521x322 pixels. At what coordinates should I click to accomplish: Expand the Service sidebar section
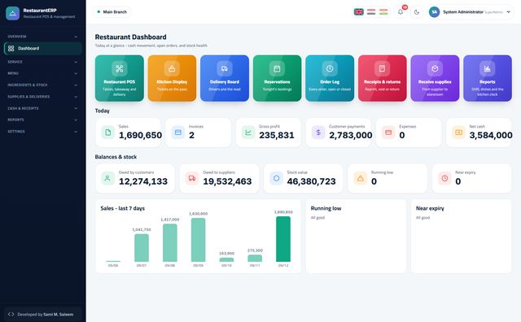pos(42,62)
